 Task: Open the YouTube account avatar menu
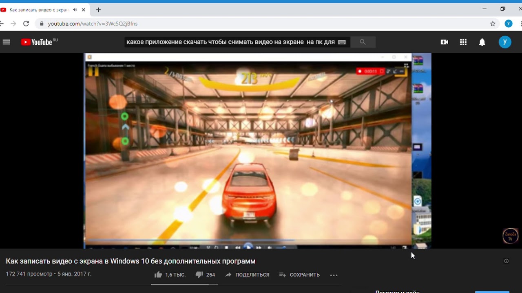point(505,42)
